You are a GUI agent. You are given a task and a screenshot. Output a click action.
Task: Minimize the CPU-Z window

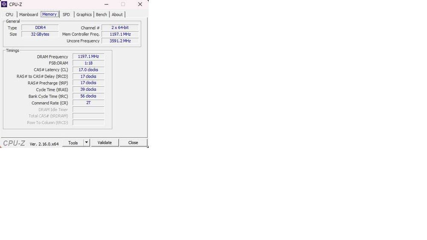pos(106,4)
